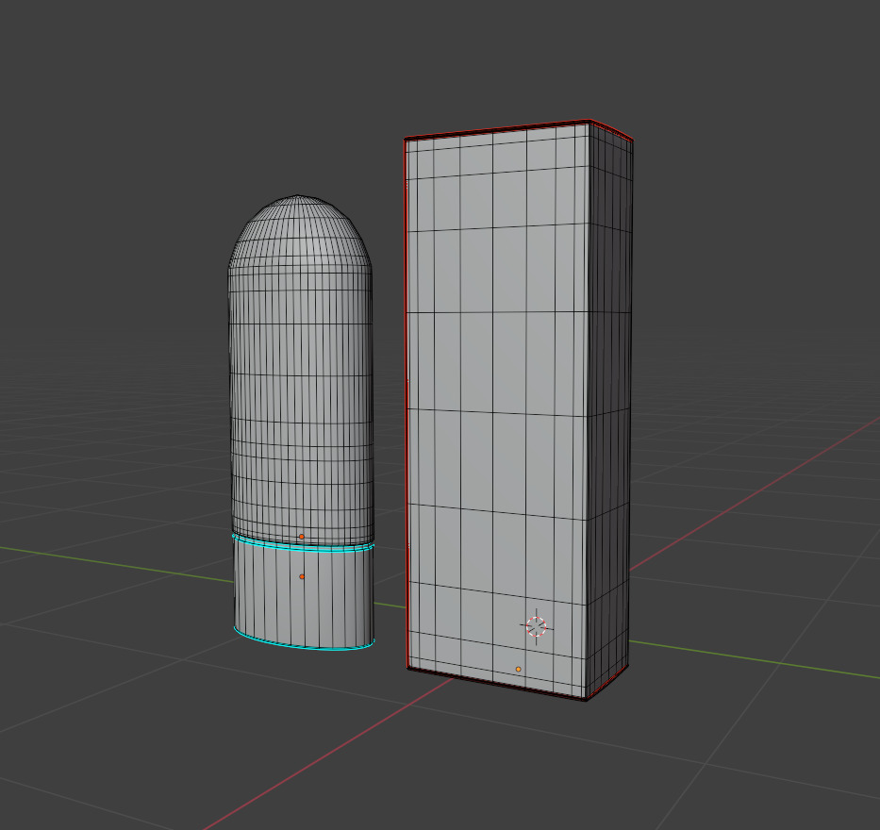
Task: Click the 3D cursor crosshair on the box
Action: [536, 626]
